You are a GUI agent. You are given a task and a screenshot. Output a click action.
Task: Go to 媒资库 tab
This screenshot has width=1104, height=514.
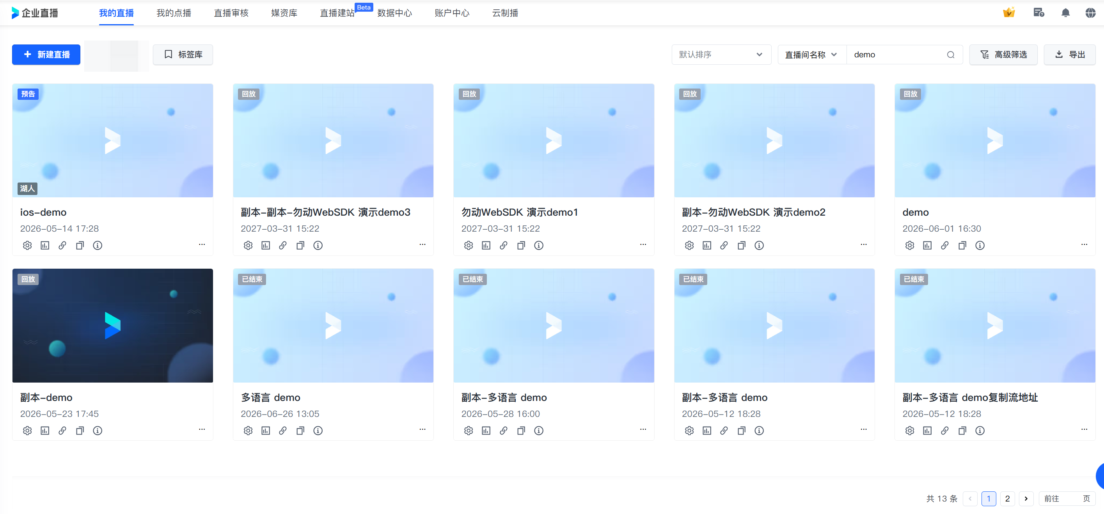284,13
